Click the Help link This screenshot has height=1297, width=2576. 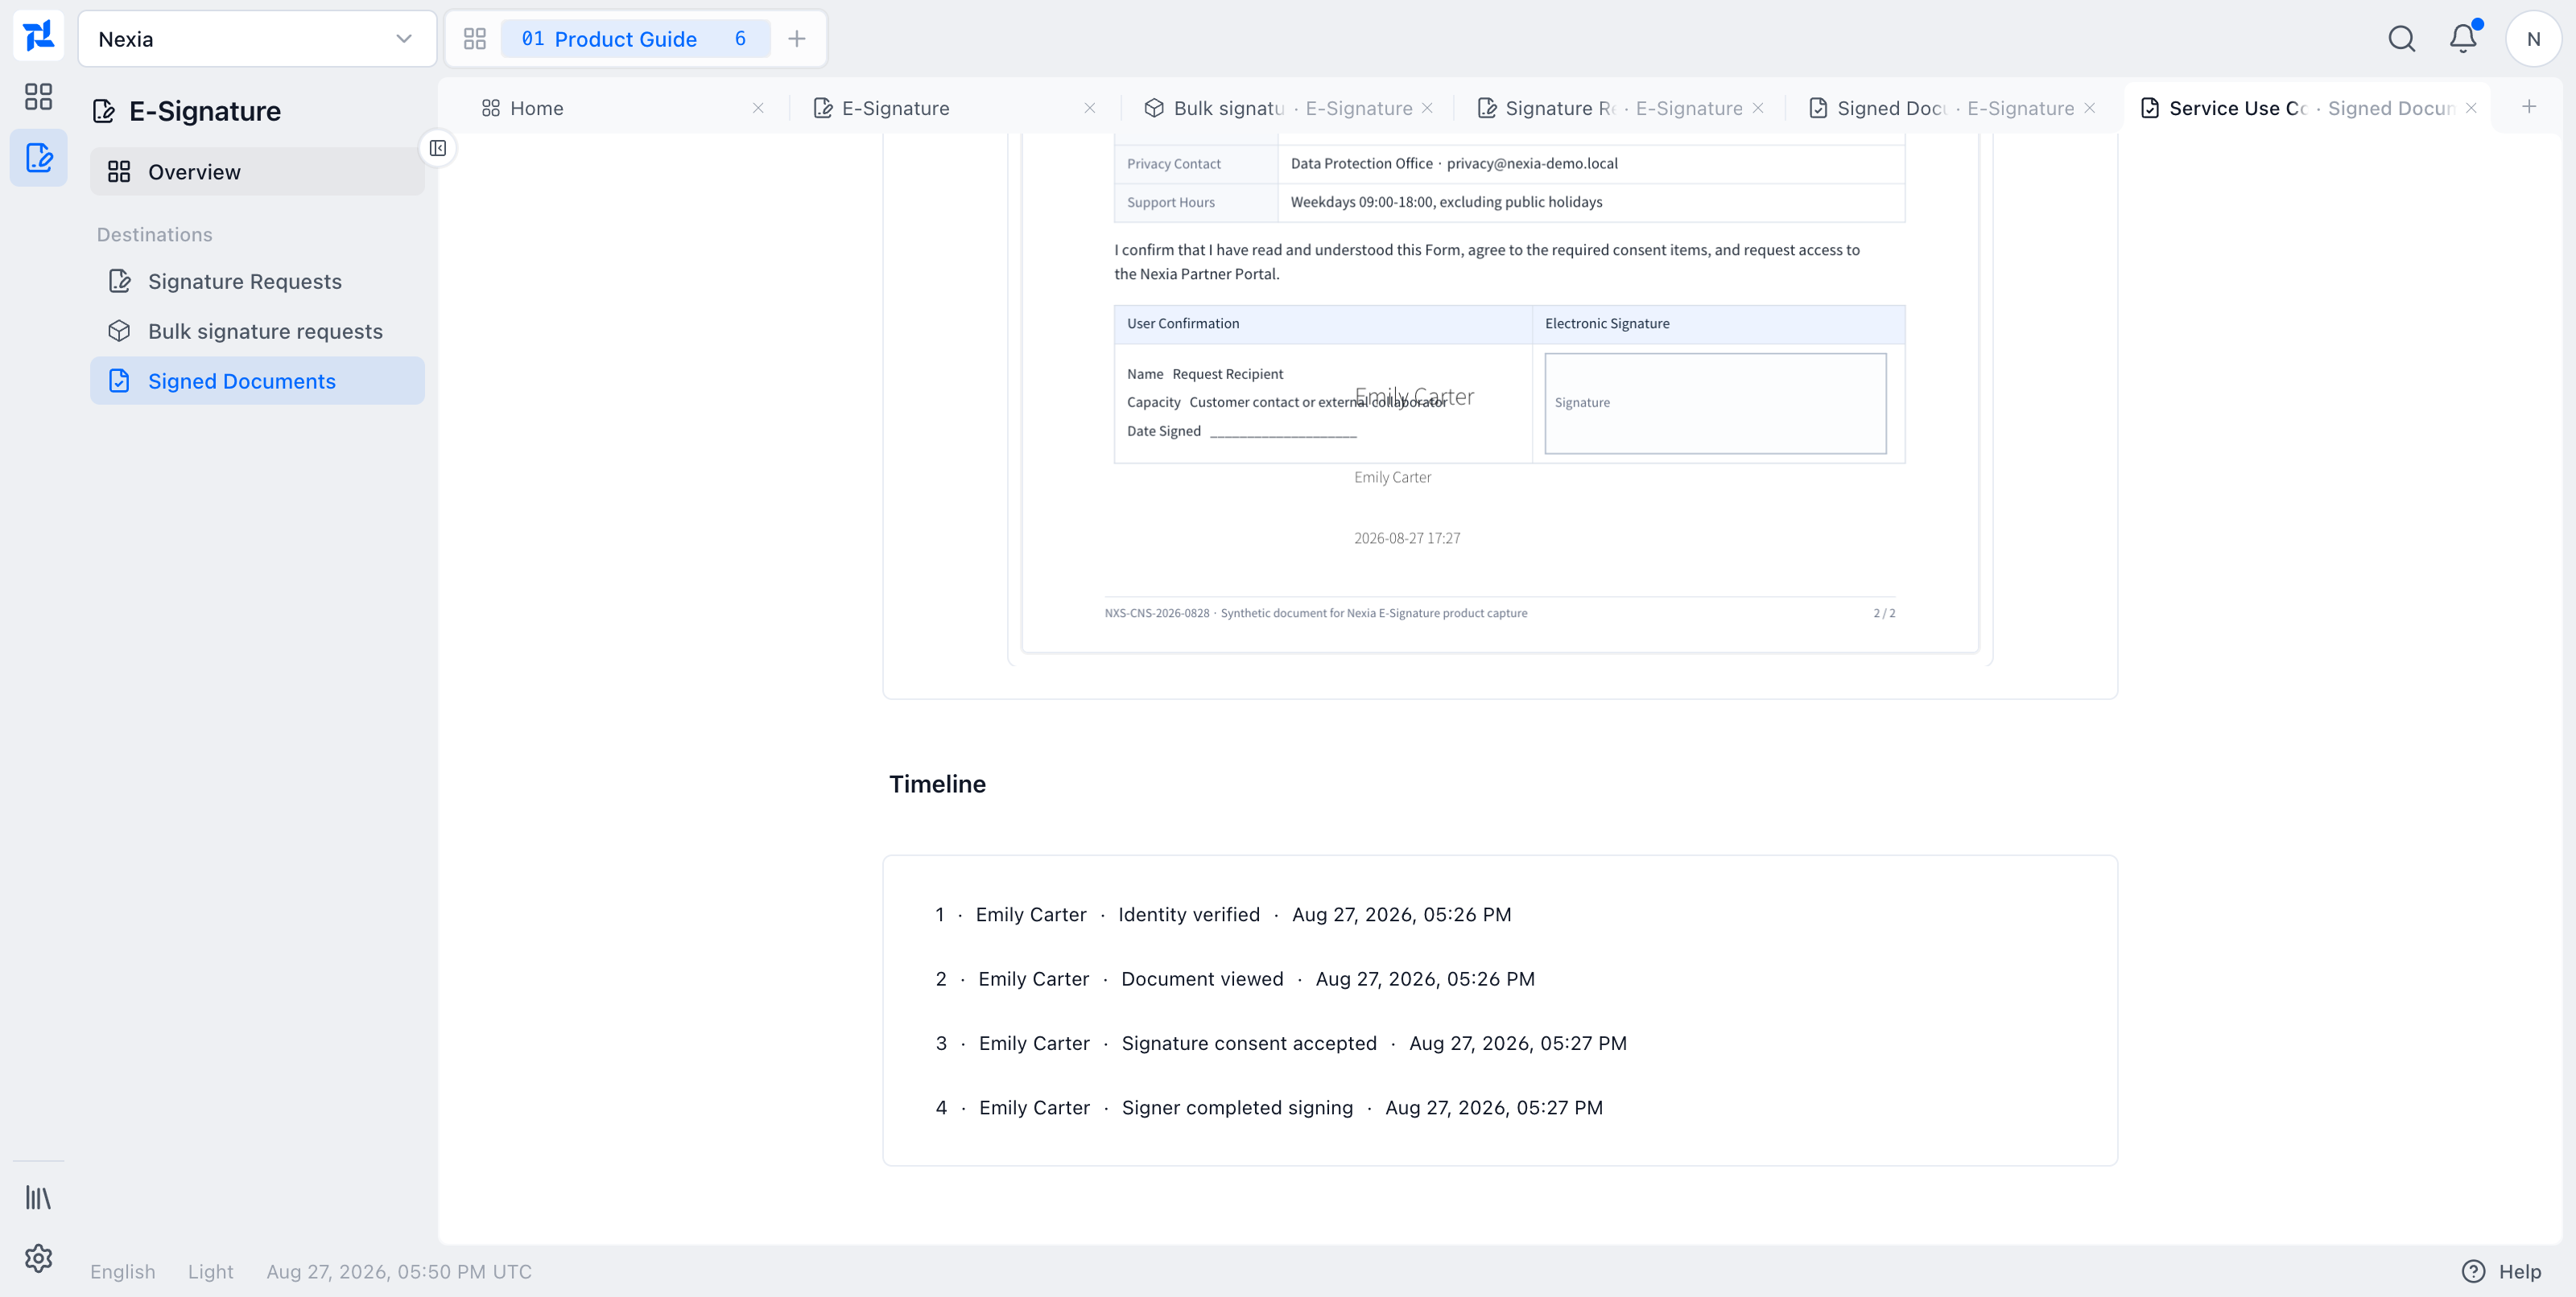pyautogui.click(x=2519, y=1272)
